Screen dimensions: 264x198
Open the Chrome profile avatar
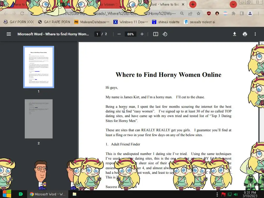coord(250,13)
